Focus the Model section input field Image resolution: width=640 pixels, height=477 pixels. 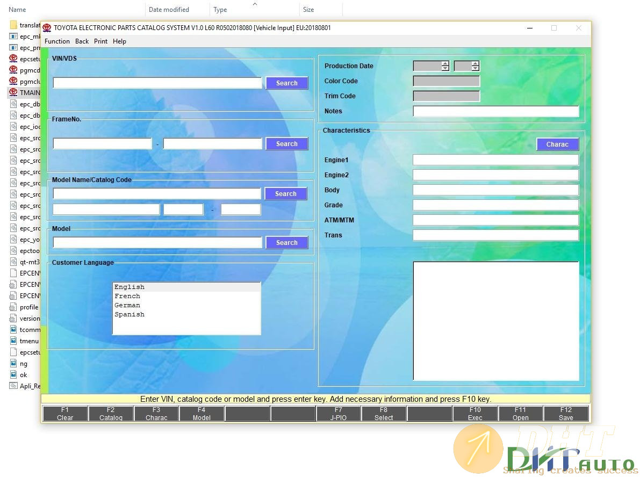157,242
